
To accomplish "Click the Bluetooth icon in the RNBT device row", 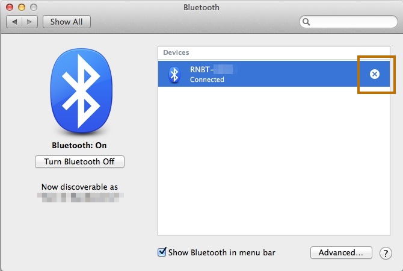I will (174, 75).
